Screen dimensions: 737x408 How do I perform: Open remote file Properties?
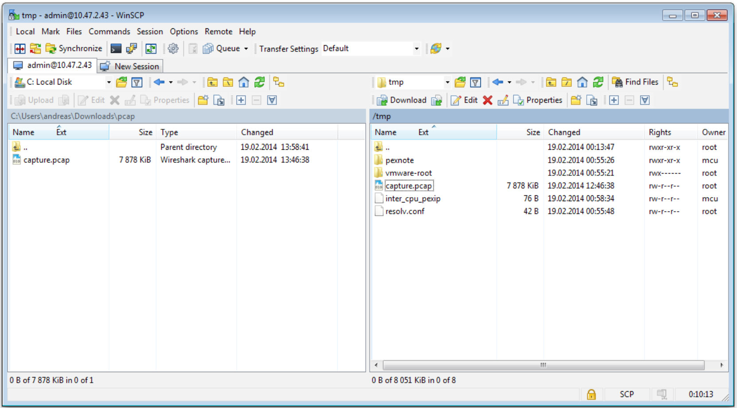pyautogui.click(x=538, y=101)
